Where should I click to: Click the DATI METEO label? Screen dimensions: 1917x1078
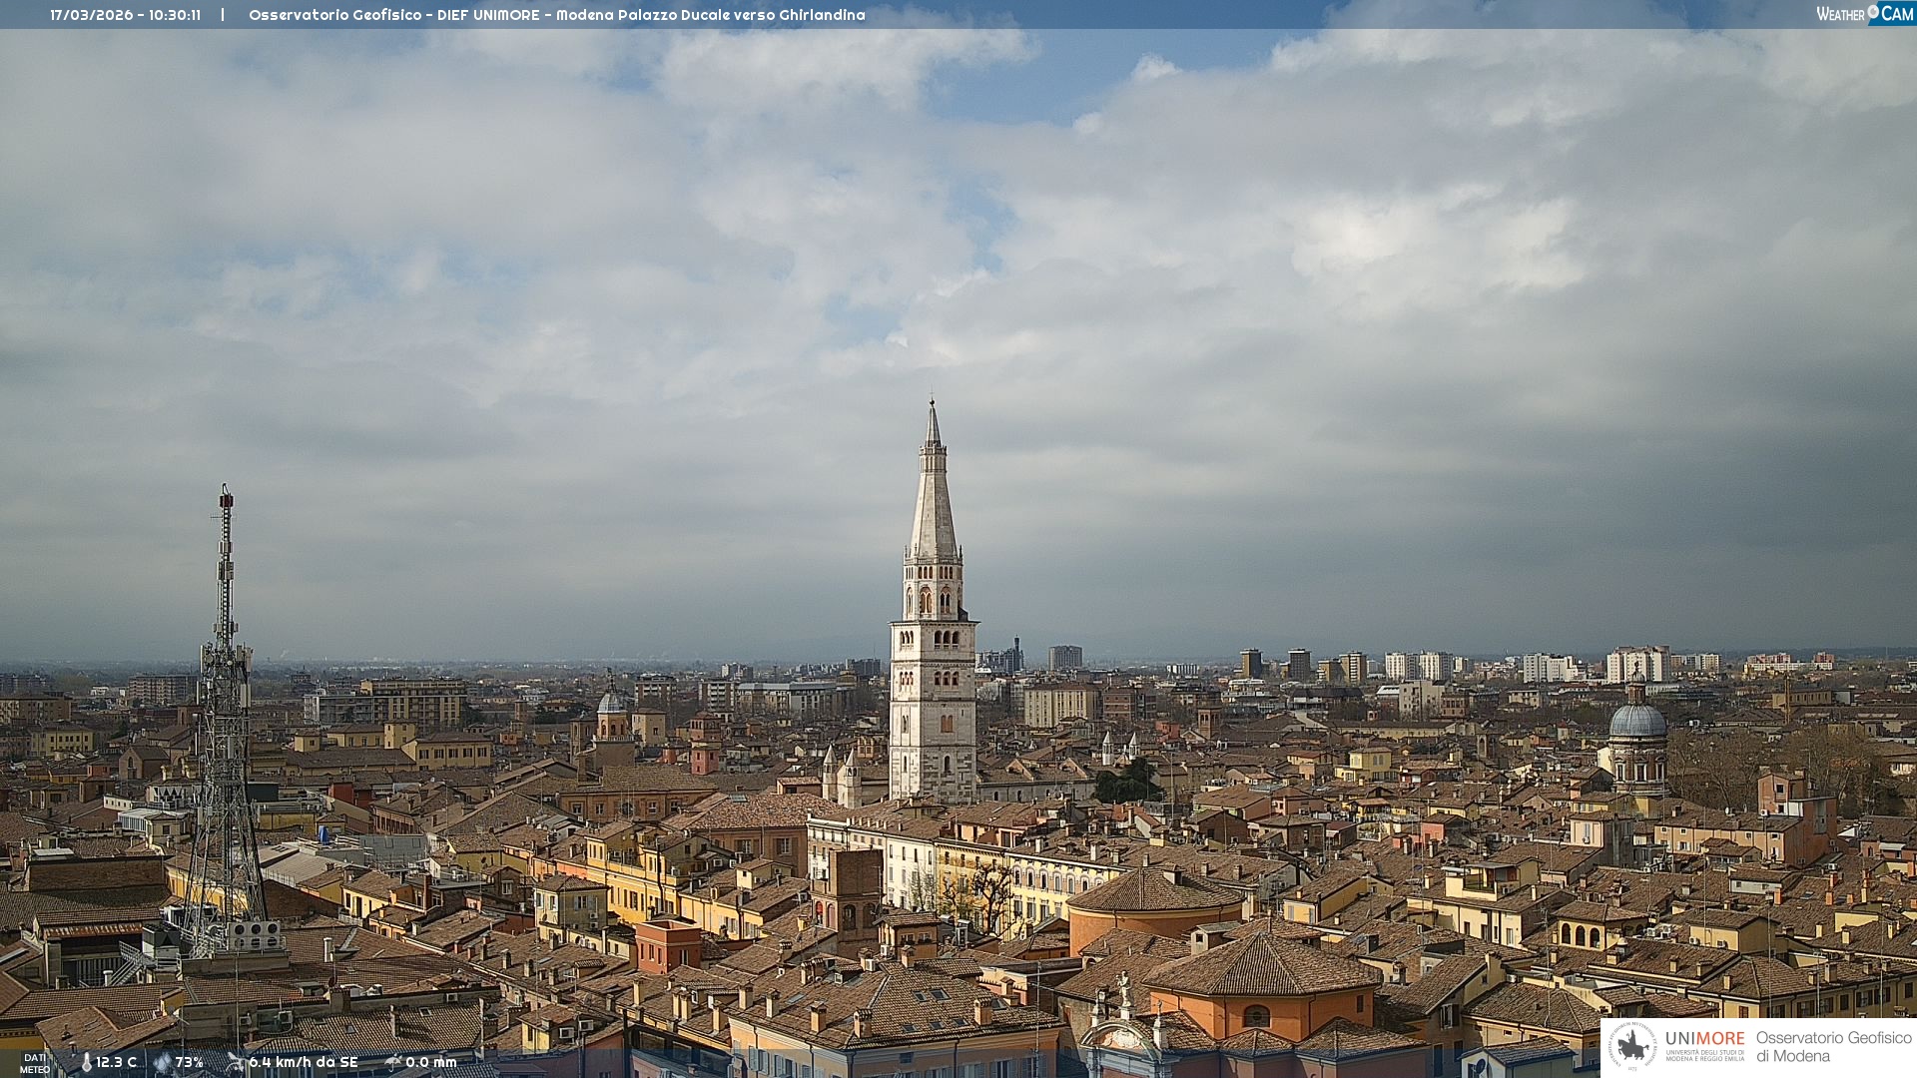(35, 1063)
